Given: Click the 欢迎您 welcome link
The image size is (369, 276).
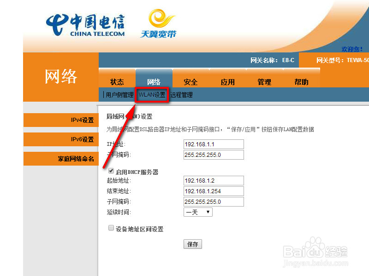Looking at the screenshot, I should click(x=352, y=49).
